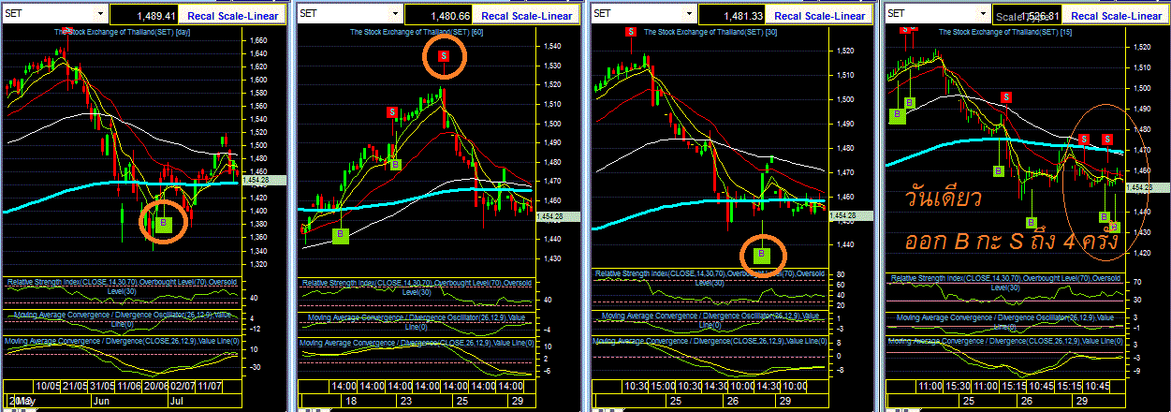Click the bottom MACD Value Line label in the 60-minute chart
Image resolution: width=1171 pixels, height=412 pixels.
(x=417, y=344)
